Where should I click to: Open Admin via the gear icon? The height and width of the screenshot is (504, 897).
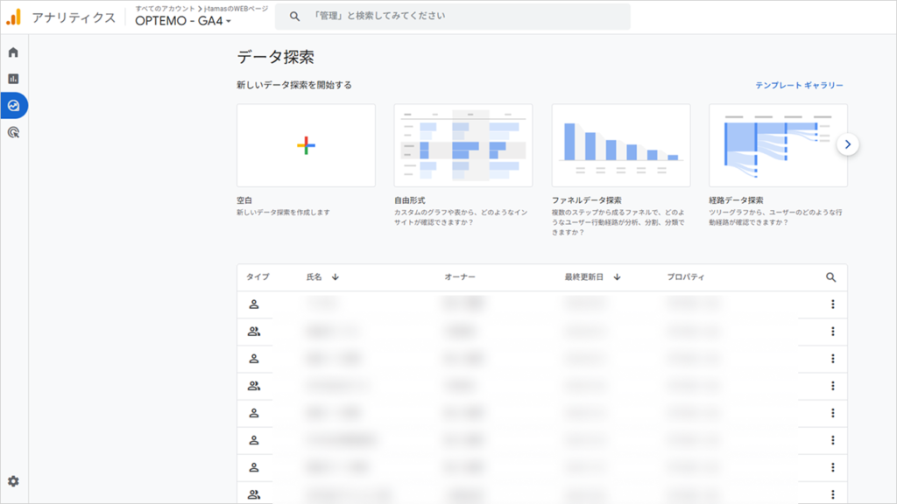13,480
